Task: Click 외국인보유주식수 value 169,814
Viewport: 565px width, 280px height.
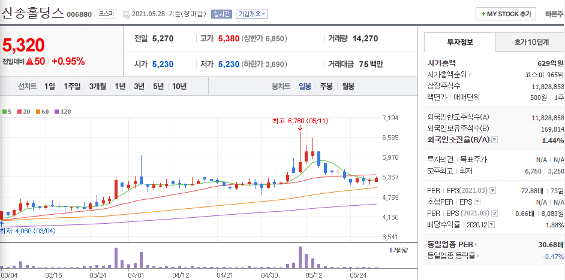Action: click(x=552, y=129)
